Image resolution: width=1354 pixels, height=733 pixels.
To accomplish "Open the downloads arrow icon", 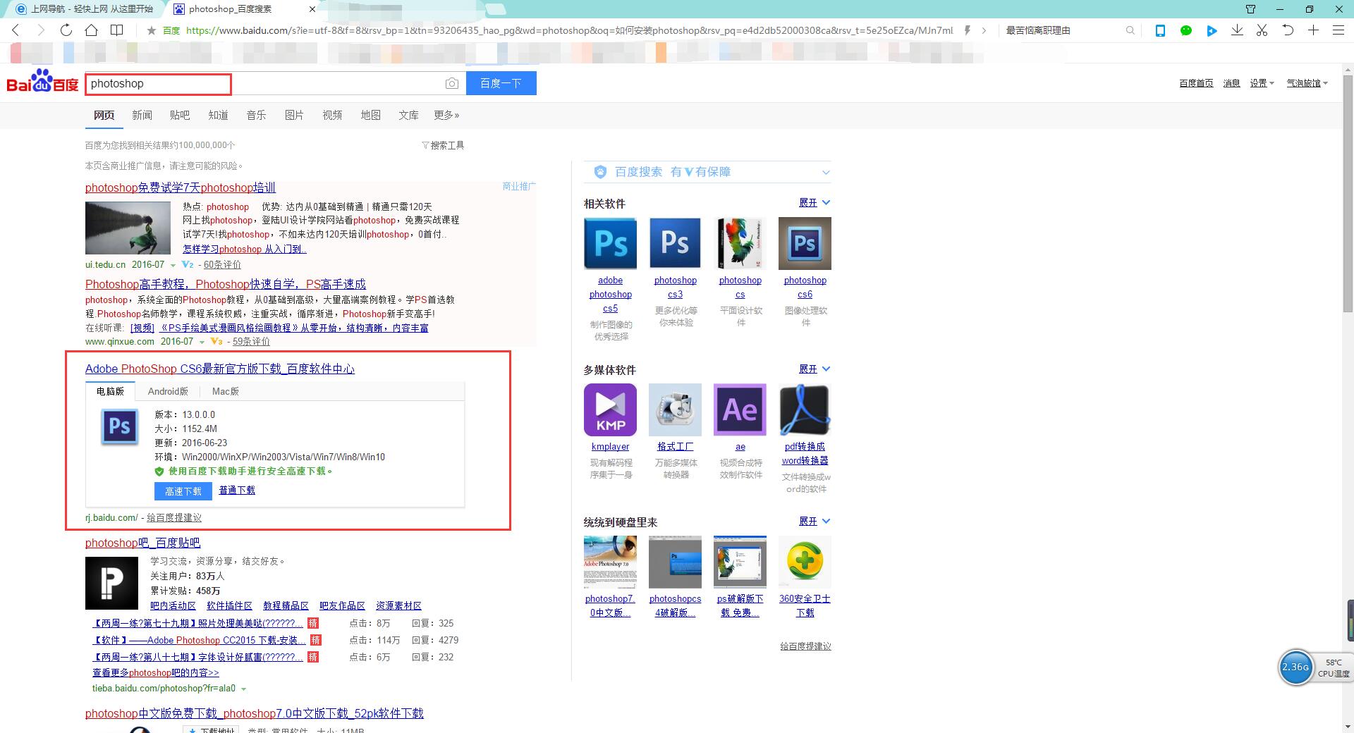I will point(1237,30).
